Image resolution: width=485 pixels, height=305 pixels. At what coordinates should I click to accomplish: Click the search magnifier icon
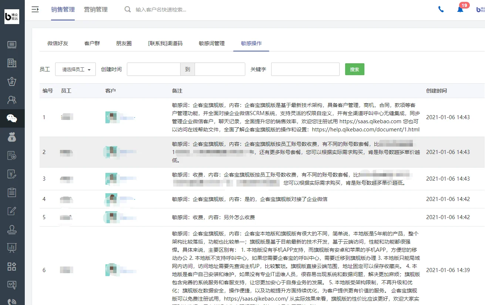coord(128,9)
